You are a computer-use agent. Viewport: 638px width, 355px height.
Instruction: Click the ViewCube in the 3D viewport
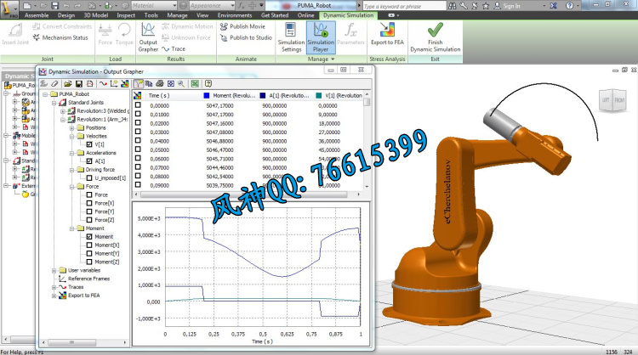(x=612, y=100)
